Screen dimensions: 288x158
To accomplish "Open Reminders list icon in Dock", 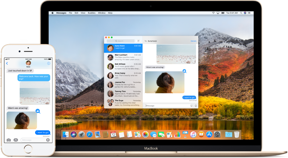I will click(x=129, y=135).
